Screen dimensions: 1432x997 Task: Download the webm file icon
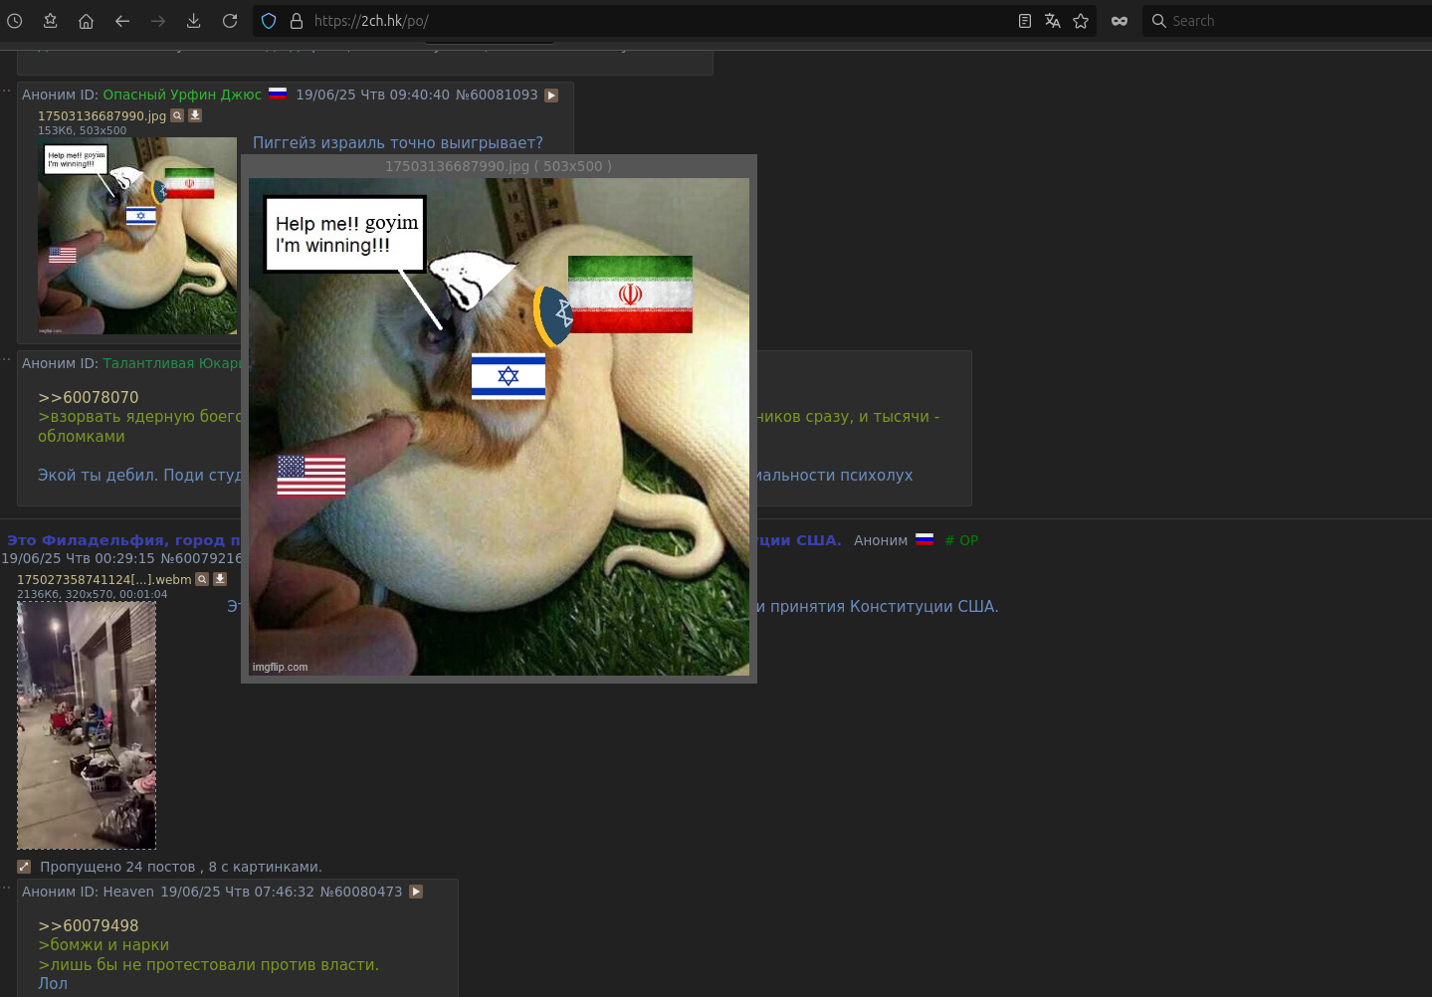(220, 579)
